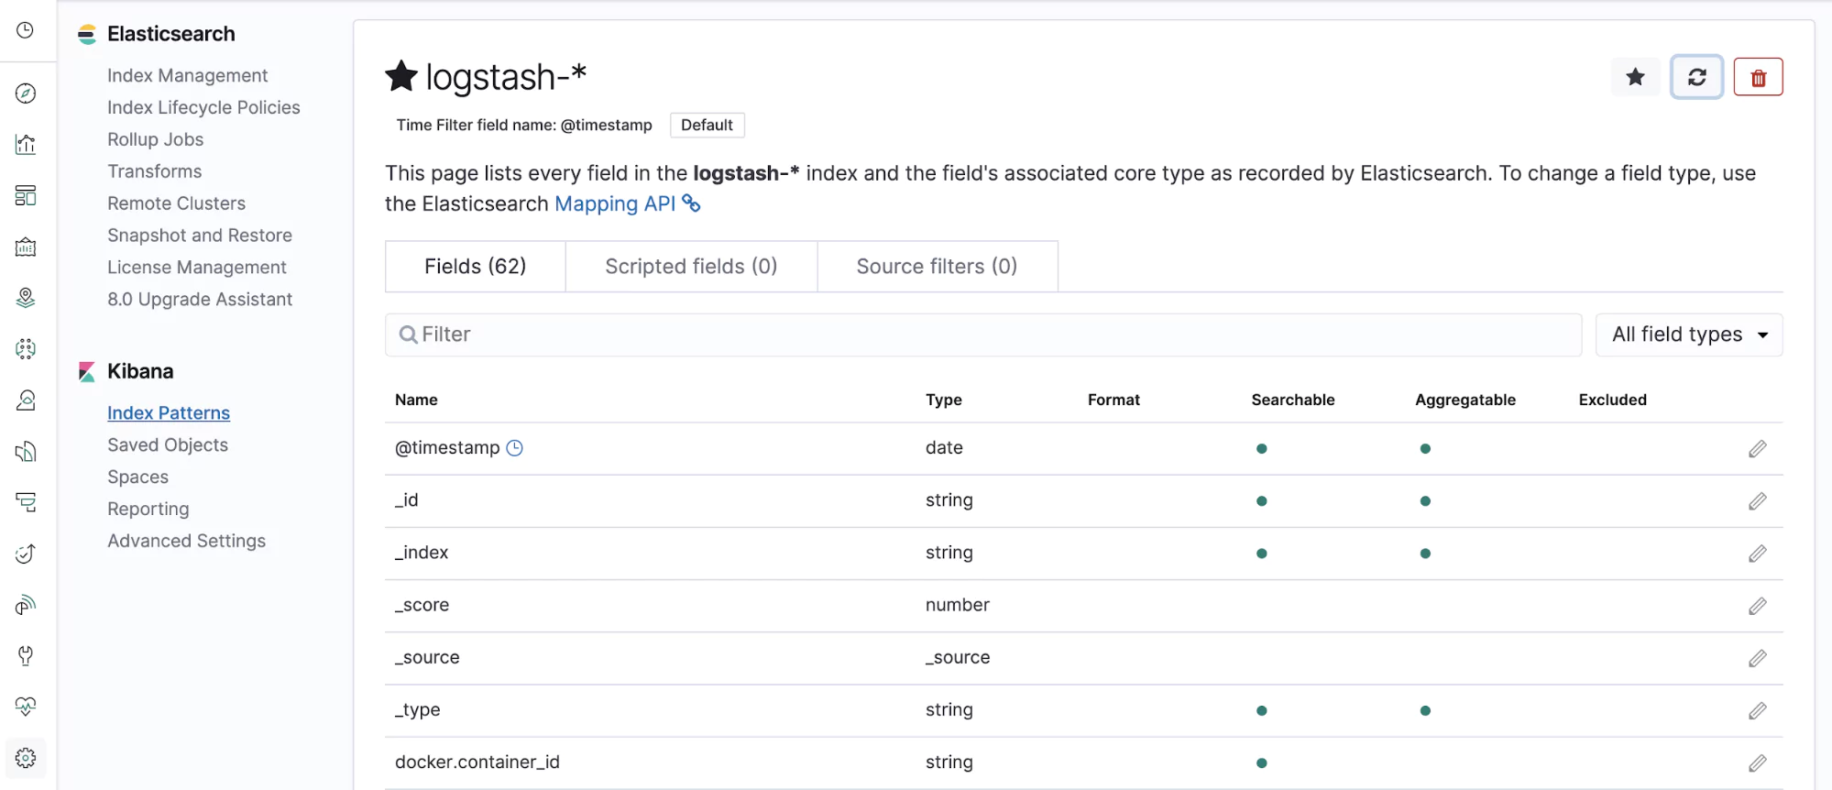The image size is (1832, 790).
Task: Open Discover compass icon in sidebar
Action: 26,93
